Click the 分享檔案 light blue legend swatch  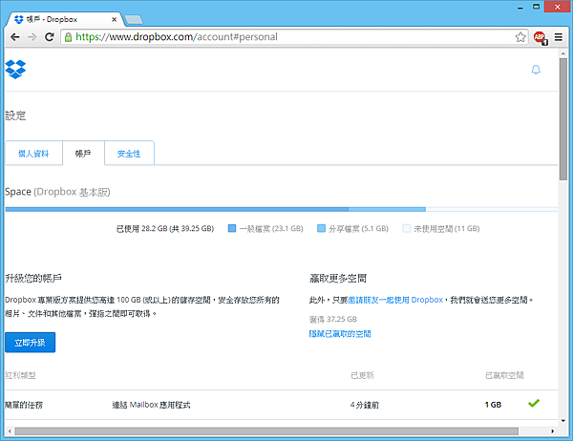point(321,228)
